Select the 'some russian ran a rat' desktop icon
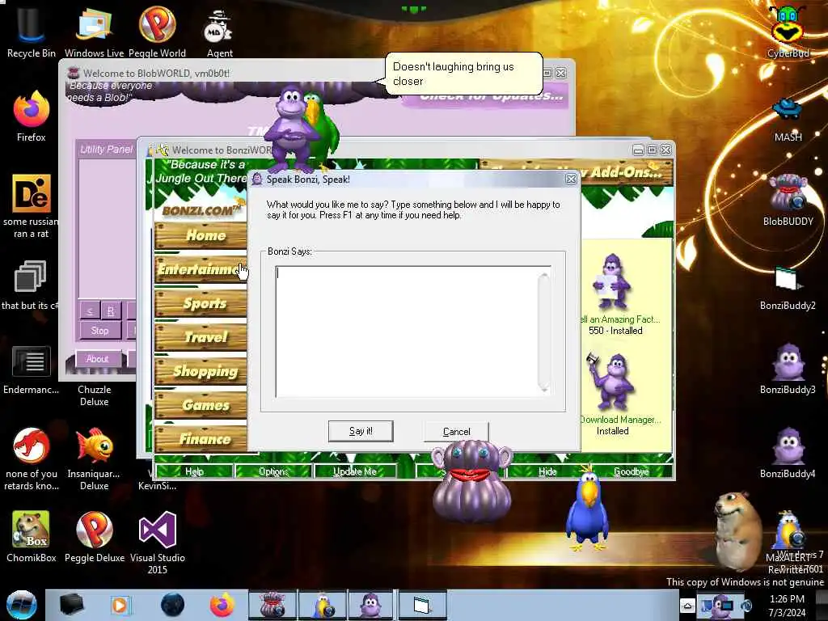This screenshot has height=621, width=828. click(32, 206)
